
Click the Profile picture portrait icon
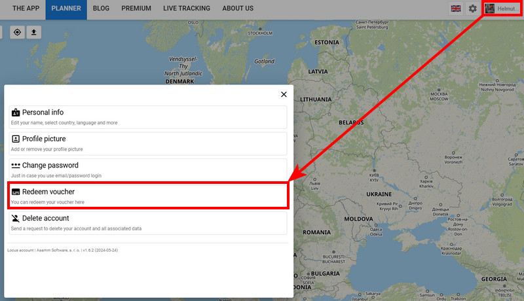coord(16,139)
